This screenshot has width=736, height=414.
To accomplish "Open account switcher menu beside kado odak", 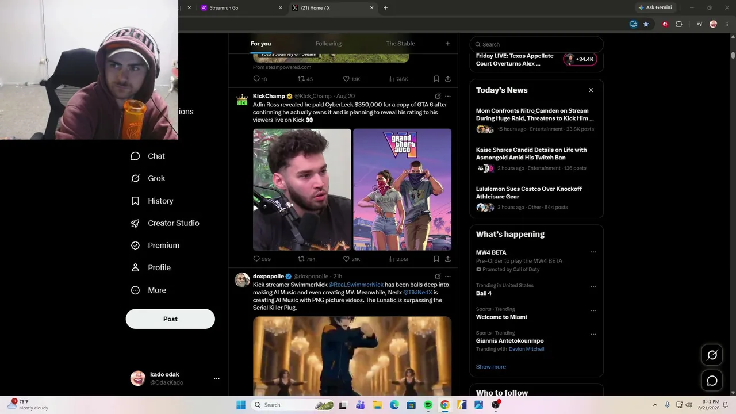I will [217, 378].
